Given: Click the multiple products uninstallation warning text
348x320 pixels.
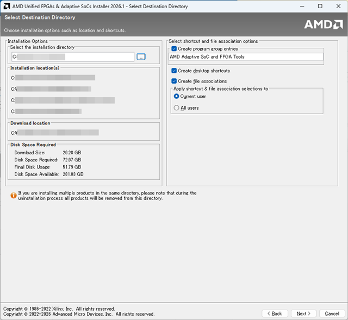Looking at the screenshot, I should point(107,196).
